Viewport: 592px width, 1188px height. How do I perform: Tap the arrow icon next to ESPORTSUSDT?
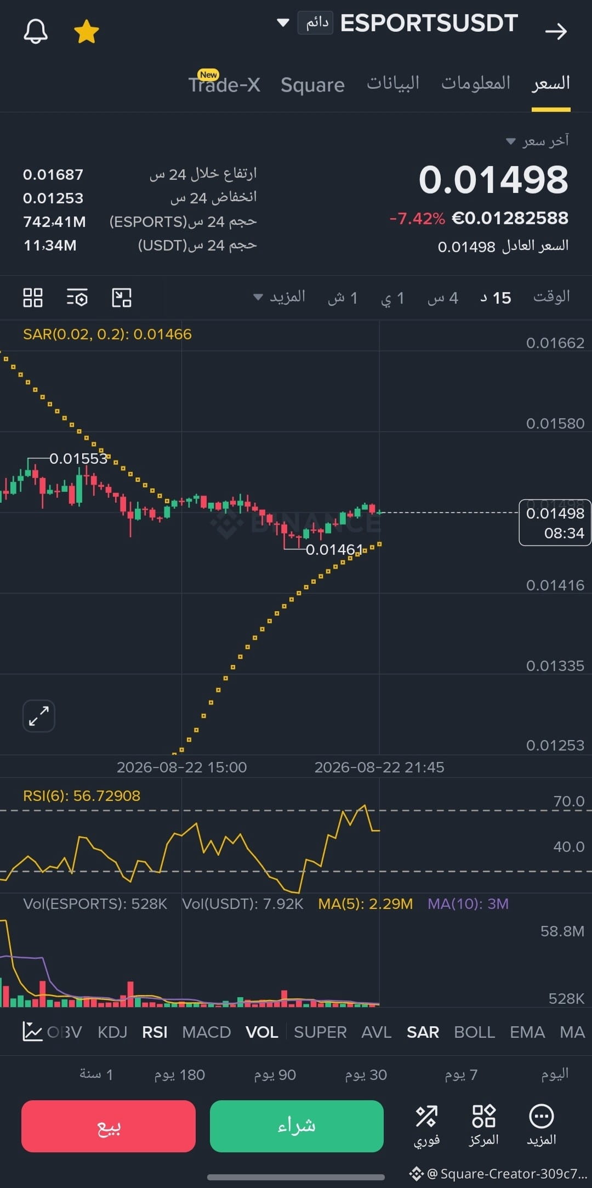tap(556, 32)
